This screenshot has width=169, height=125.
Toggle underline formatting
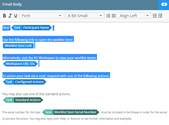(15, 16)
